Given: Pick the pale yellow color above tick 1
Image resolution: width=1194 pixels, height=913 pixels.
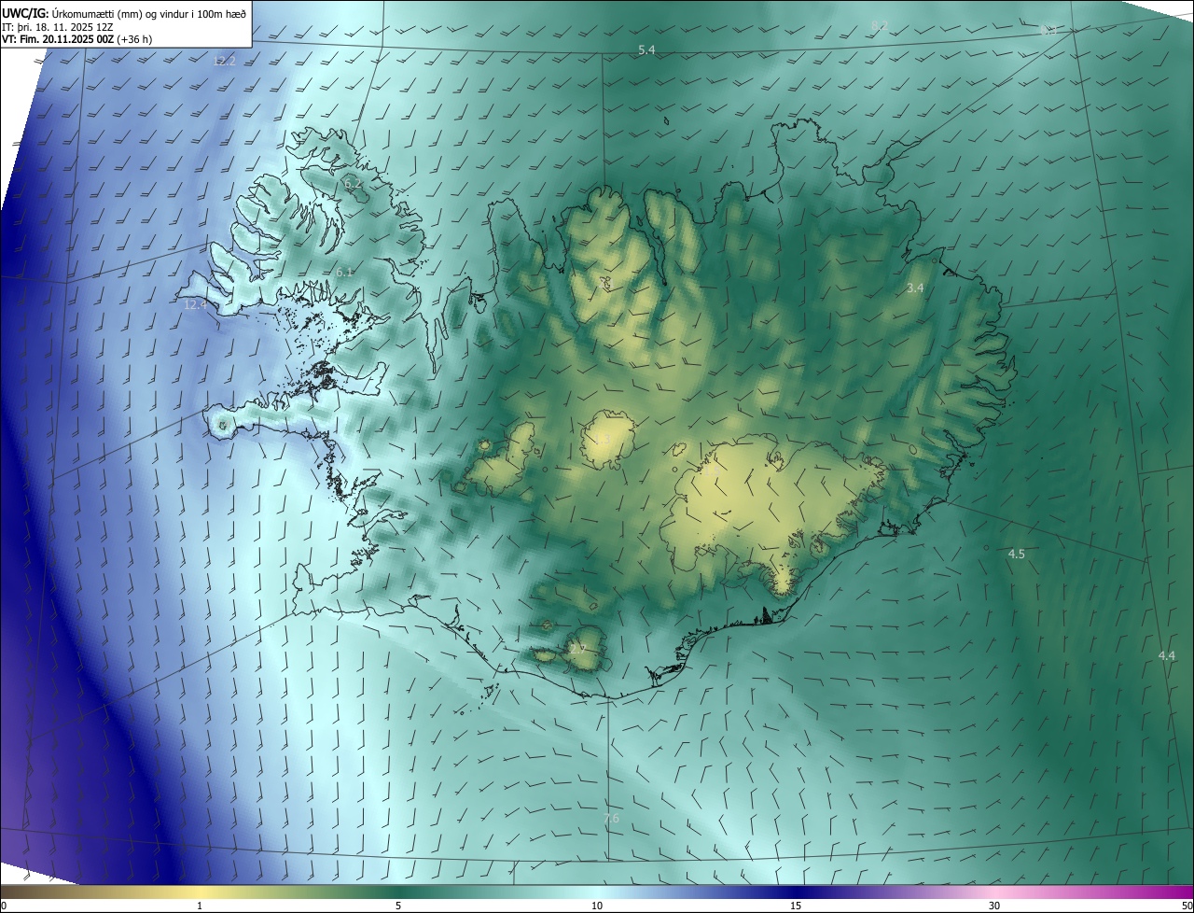Looking at the screenshot, I should (200, 892).
